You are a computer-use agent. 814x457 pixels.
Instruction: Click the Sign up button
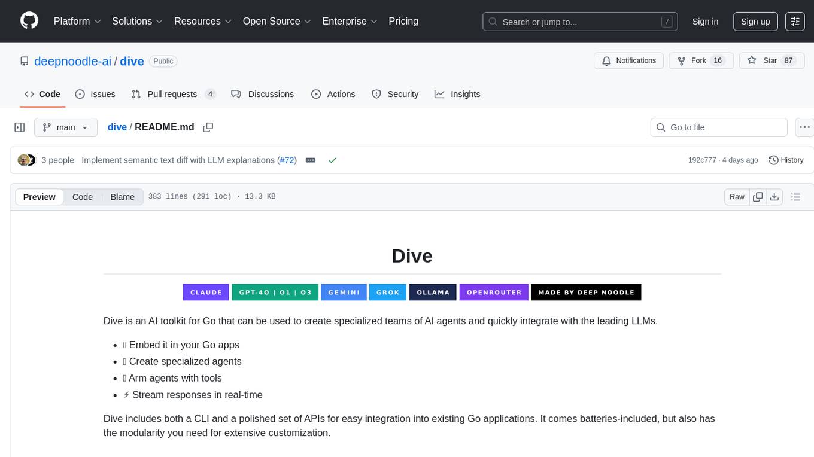click(755, 21)
